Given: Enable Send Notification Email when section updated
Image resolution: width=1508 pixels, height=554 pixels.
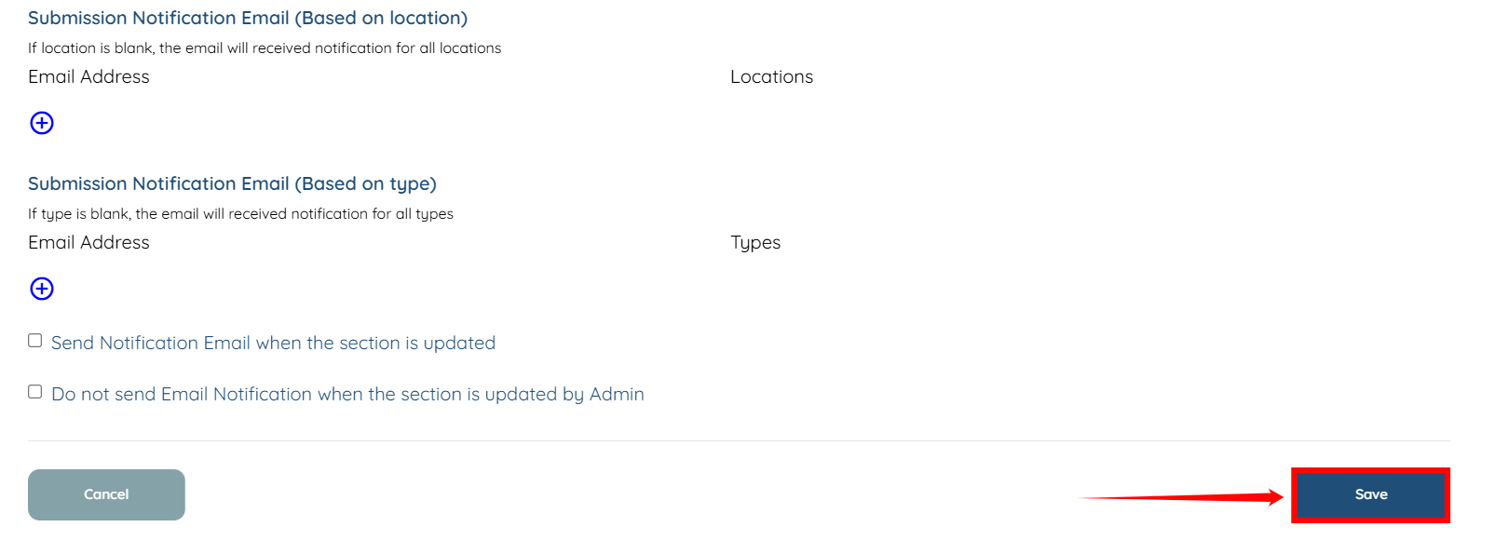Looking at the screenshot, I should tap(35, 341).
